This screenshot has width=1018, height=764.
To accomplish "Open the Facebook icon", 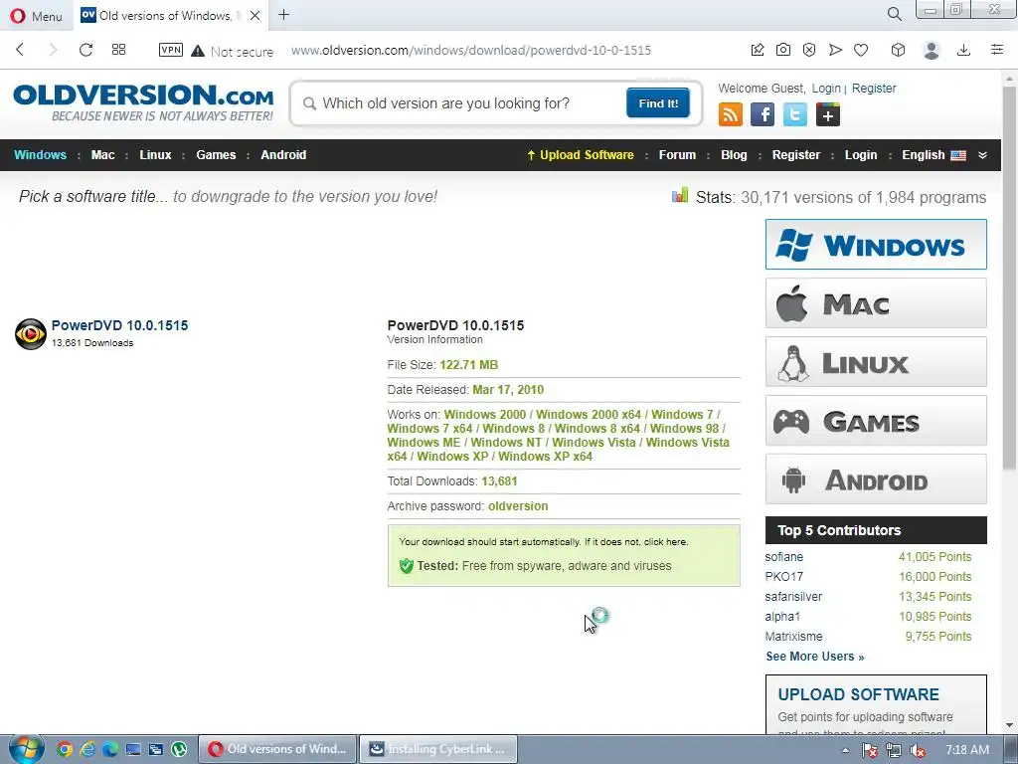I will pos(763,115).
